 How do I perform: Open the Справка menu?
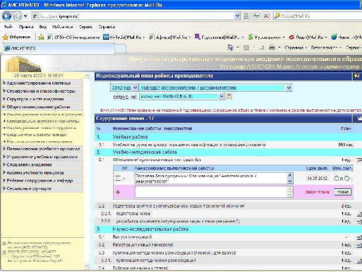coord(107,27)
